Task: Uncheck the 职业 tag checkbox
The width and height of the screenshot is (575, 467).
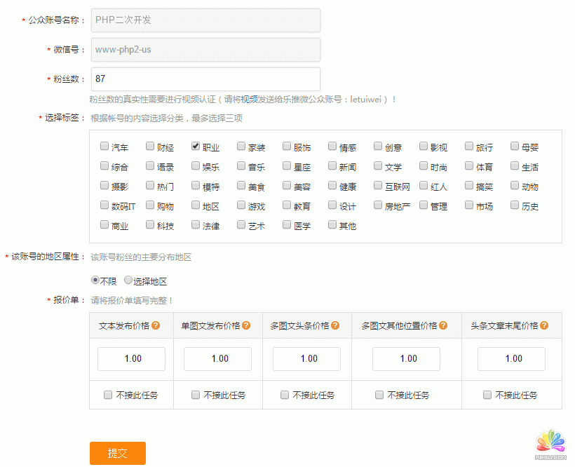Action: (x=194, y=146)
